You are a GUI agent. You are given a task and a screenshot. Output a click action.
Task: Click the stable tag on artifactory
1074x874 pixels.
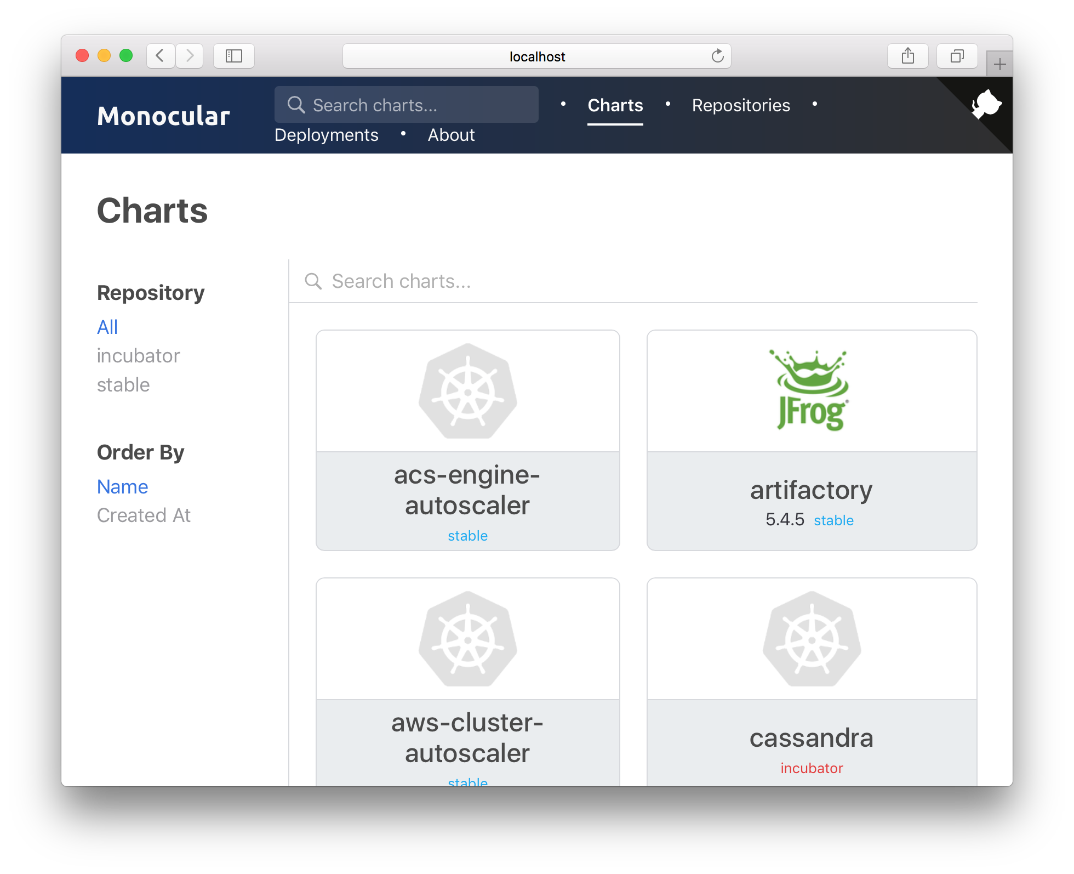coord(833,520)
